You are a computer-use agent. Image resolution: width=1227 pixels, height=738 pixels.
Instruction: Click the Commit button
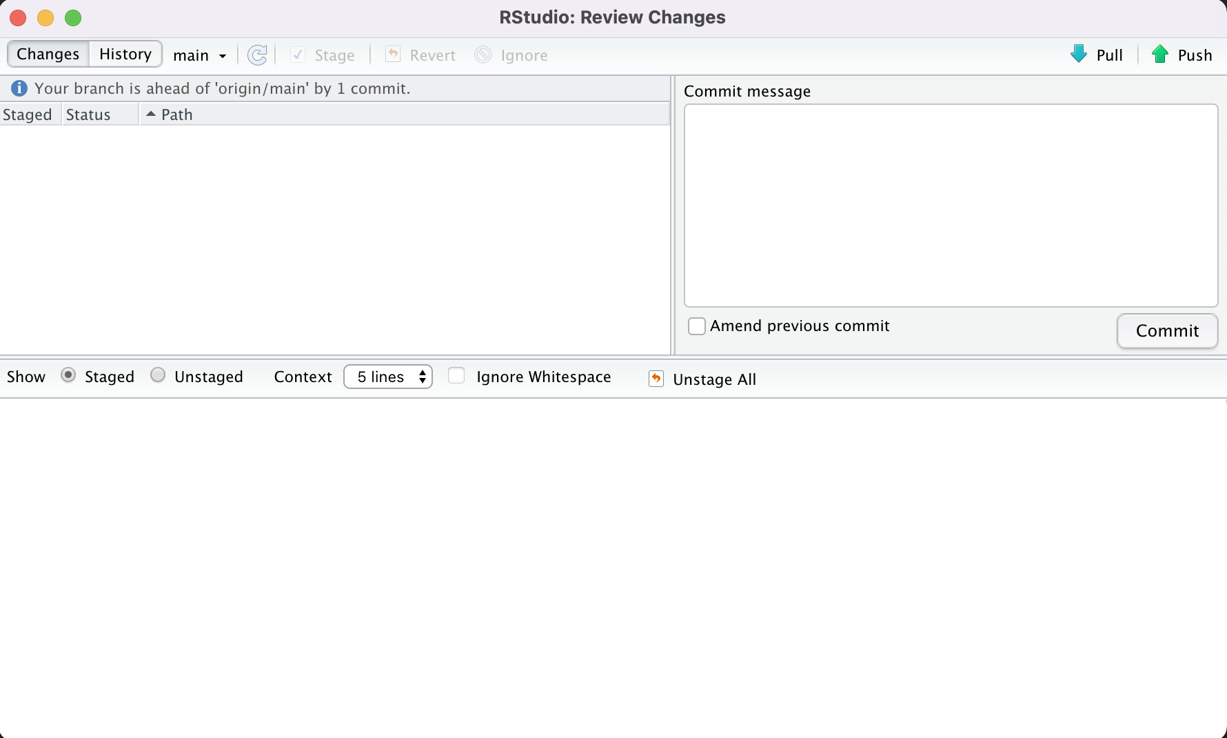pos(1167,331)
